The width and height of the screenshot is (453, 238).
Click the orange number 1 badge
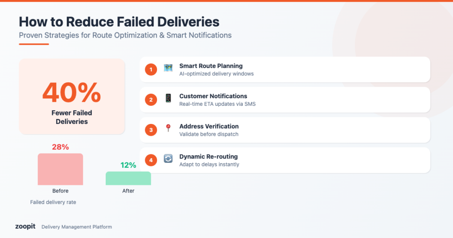(151, 69)
